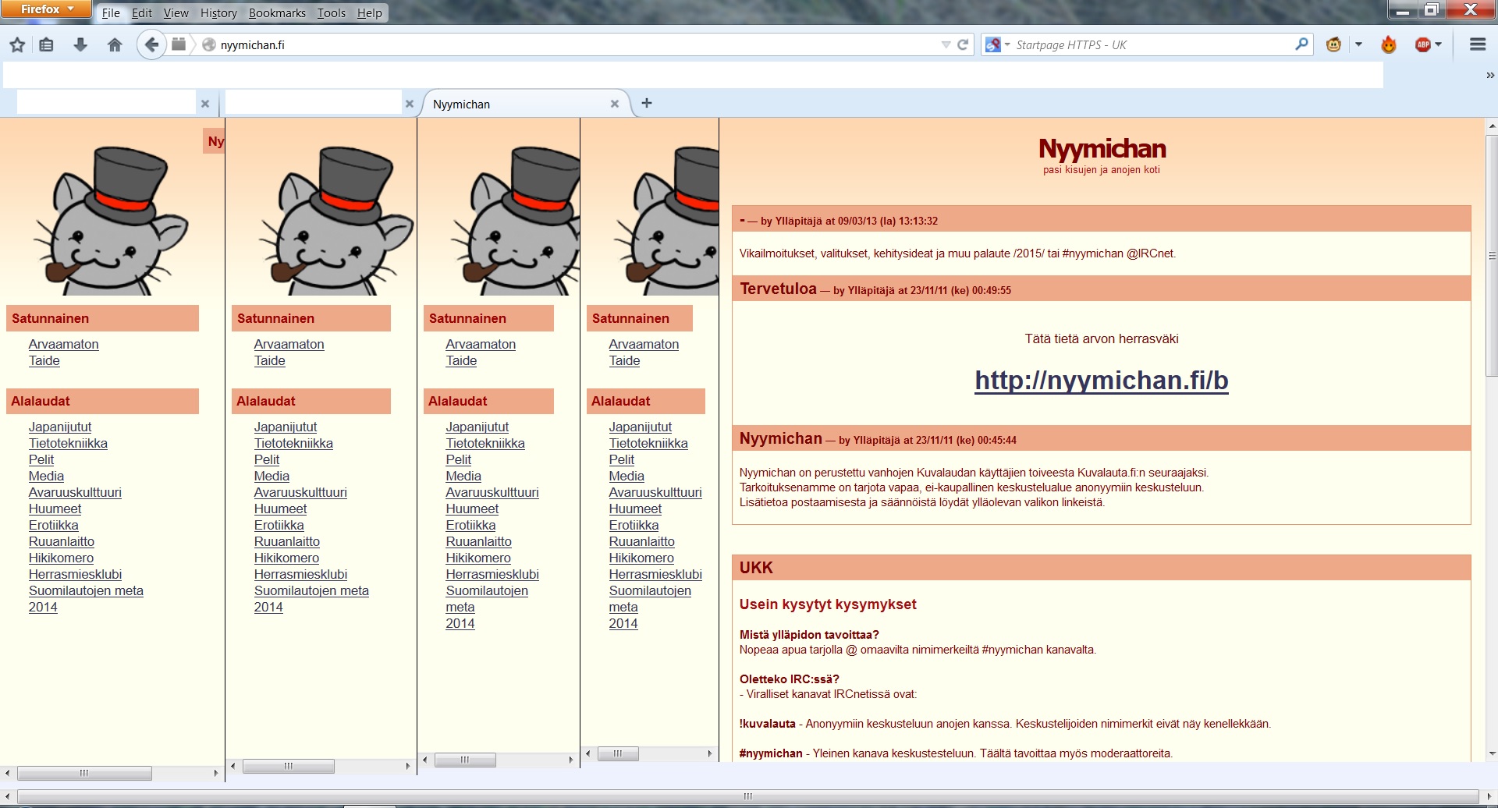Open the History menu

[218, 13]
